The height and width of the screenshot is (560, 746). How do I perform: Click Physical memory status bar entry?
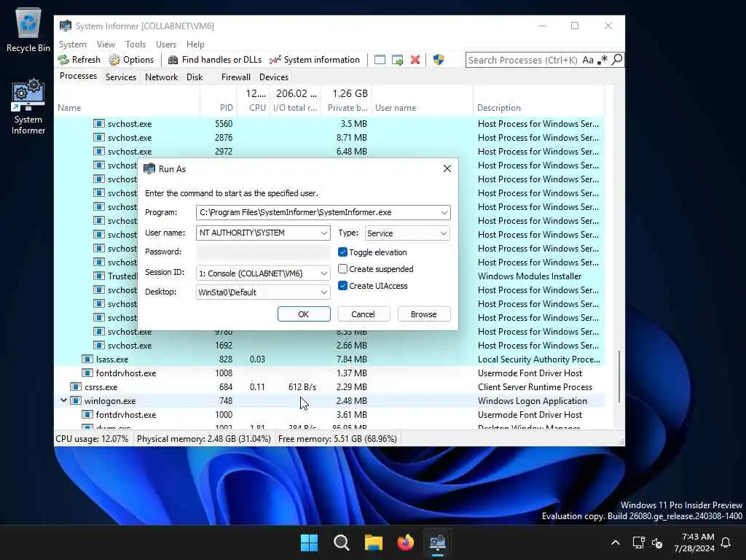coord(204,438)
